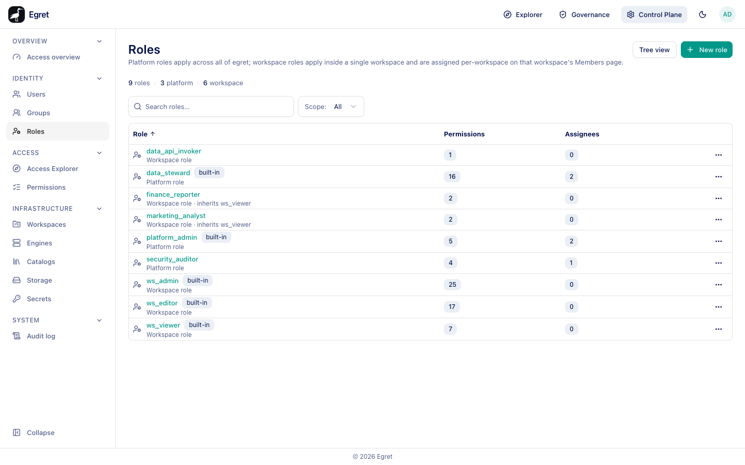Open the Scope filter dropdown
This screenshot has height=465, width=745.
click(331, 106)
